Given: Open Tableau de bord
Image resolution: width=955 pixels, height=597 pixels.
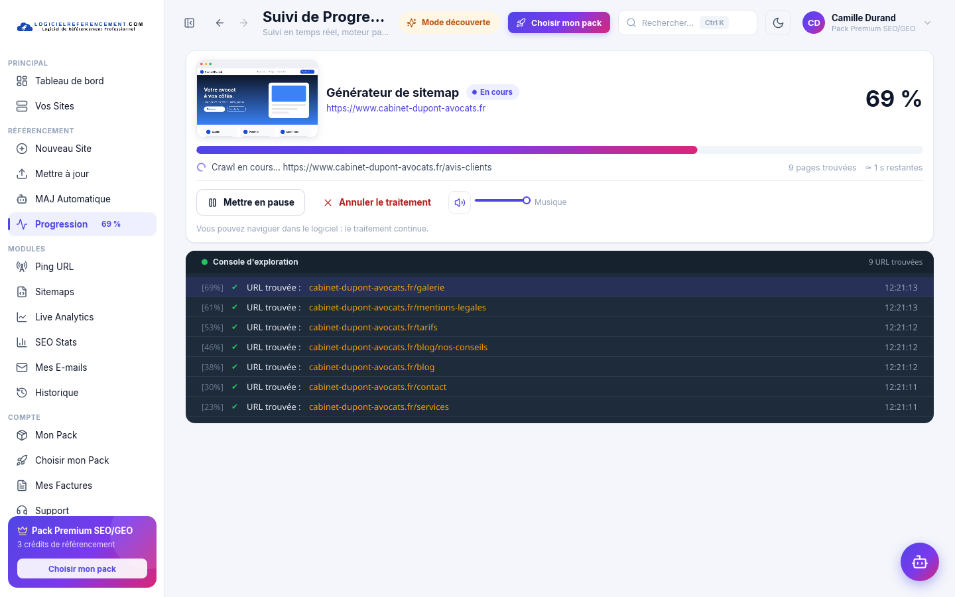Looking at the screenshot, I should coord(82,81).
